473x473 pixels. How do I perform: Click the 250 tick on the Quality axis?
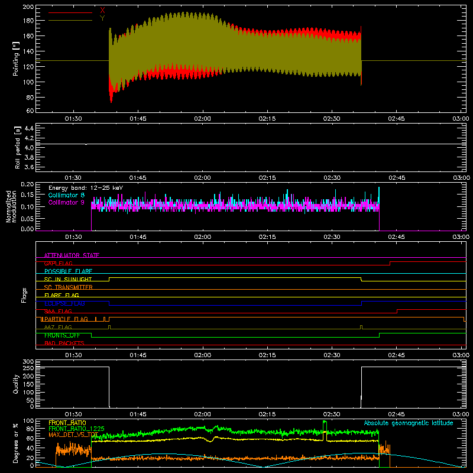28,368
